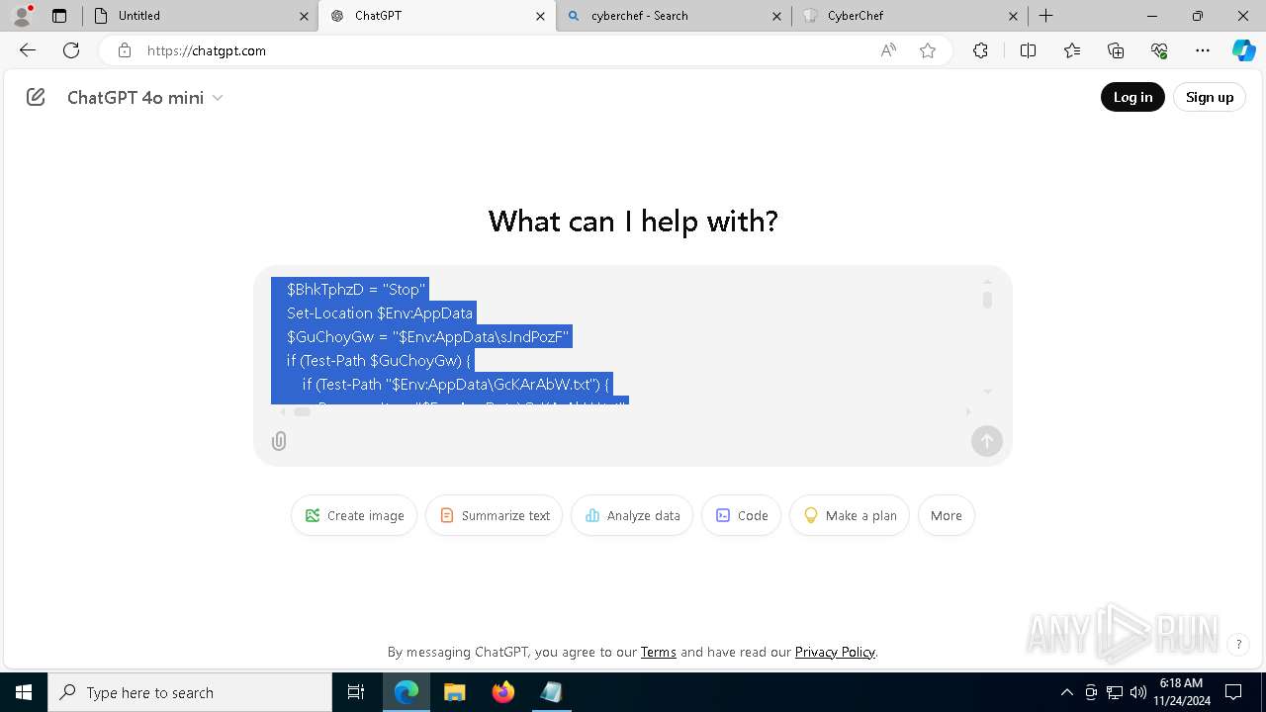The width and height of the screenshot is (1266, 712).
Task: Open the Terms link
Action: coord(659,652)
